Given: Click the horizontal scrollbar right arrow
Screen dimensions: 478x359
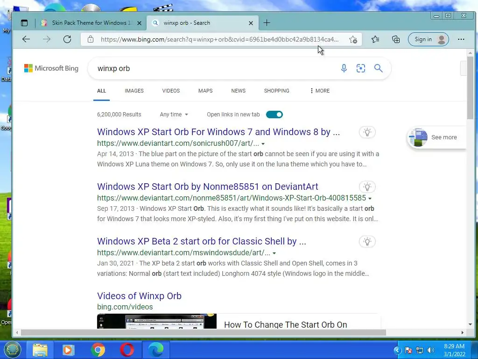Looking at the screenshot, I should pyautogui.click(x=463, y=332).
